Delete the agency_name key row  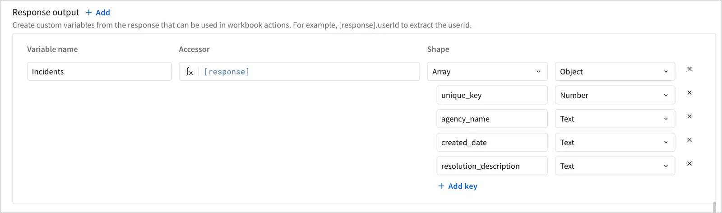coord(689,116)
